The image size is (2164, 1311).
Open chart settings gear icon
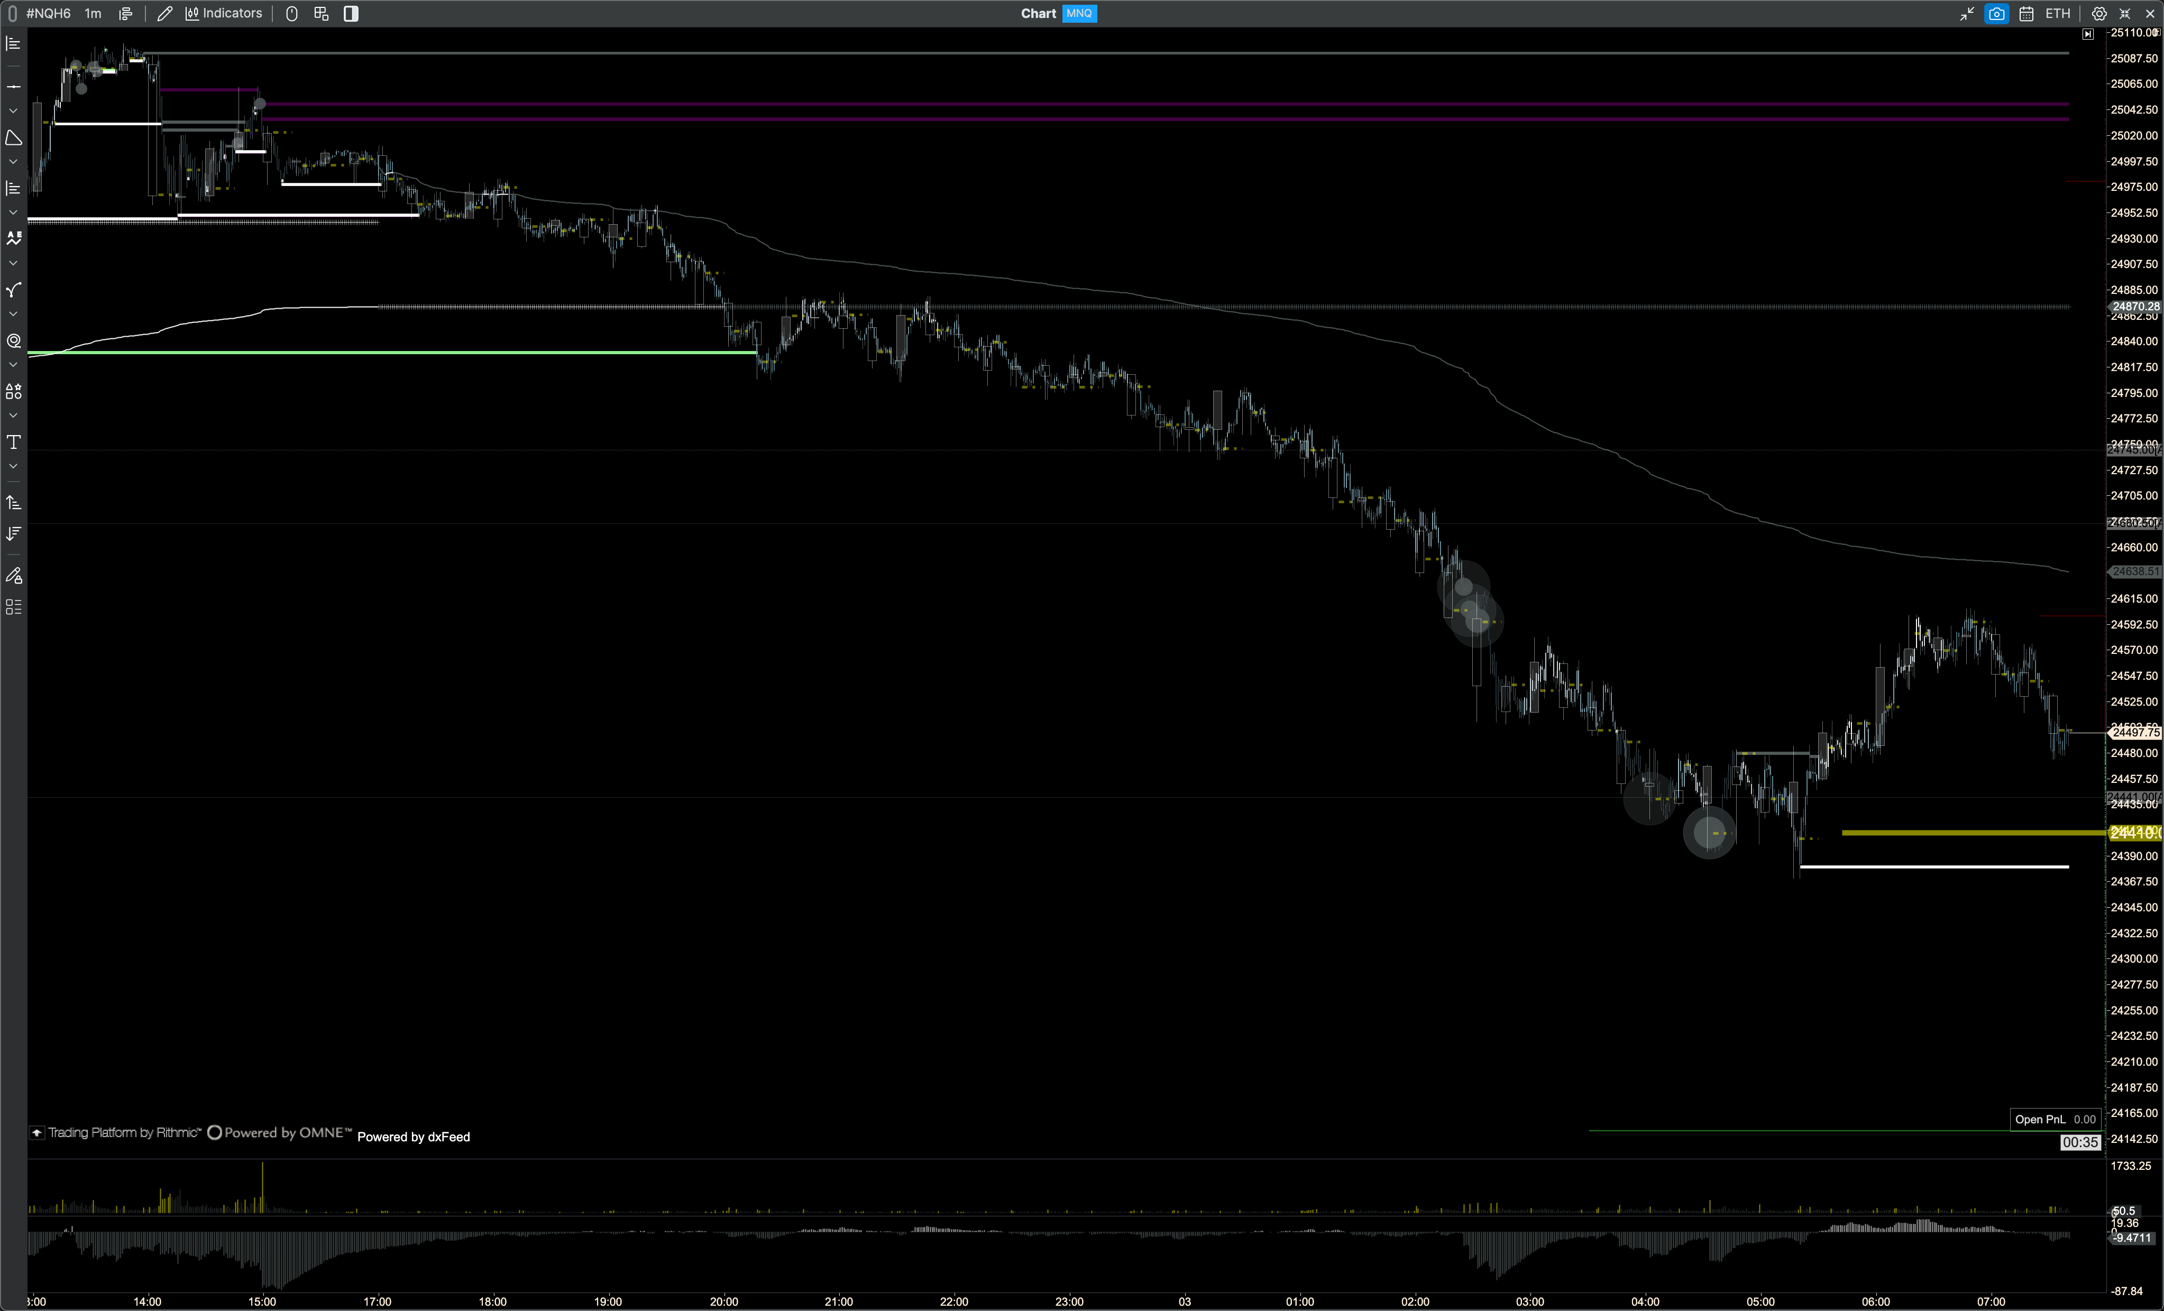point(2099,13)
